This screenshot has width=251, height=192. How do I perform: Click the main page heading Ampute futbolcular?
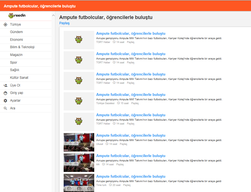[x=106, y=17]
